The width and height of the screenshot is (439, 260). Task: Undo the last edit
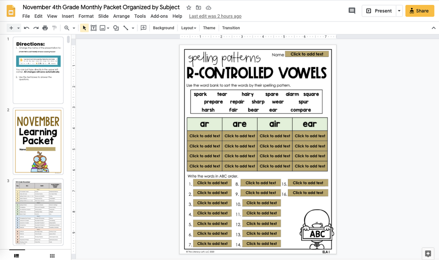tap(26, 28)
